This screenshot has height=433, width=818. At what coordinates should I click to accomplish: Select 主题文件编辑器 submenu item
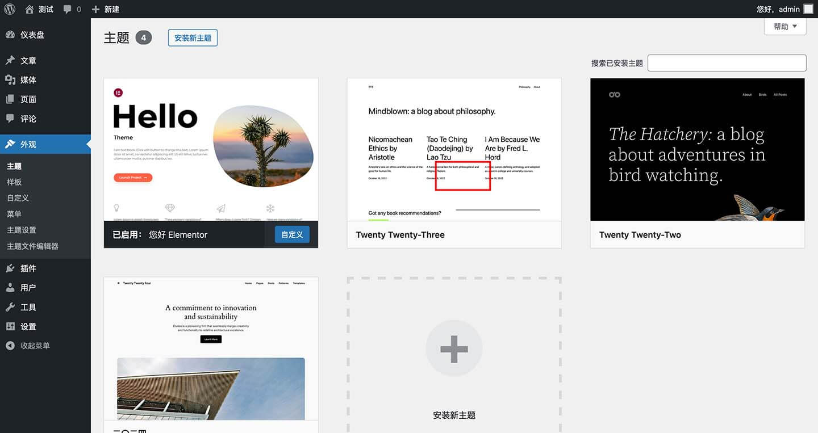[33, 246]
